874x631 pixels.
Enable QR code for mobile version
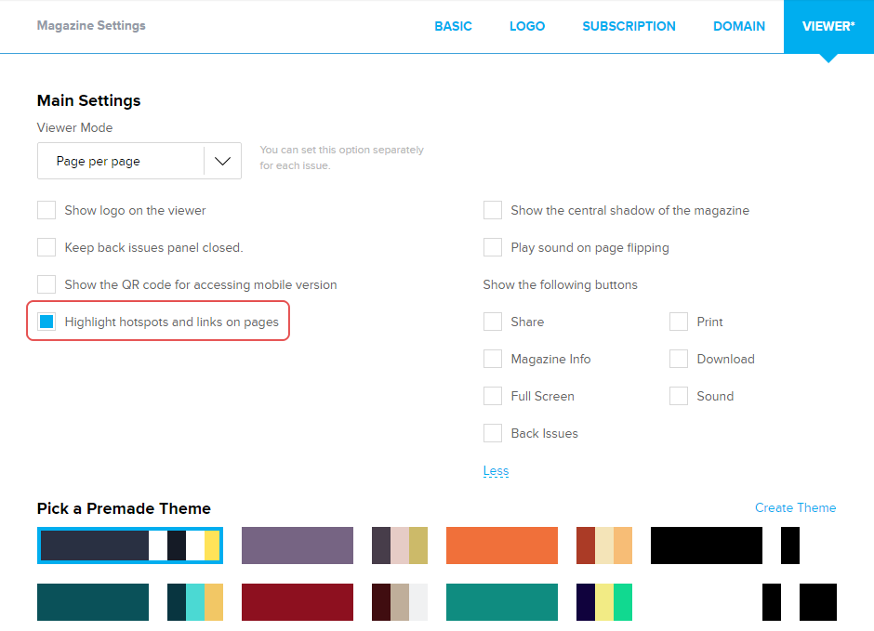tap(46, 284)
